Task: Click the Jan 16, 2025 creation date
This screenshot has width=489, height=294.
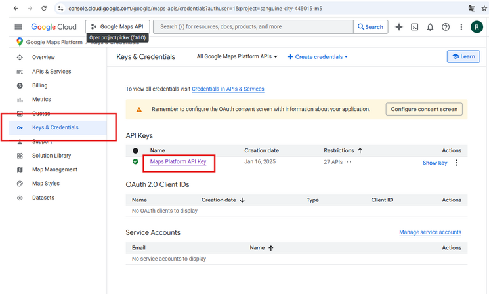Action: click(260, 162)
